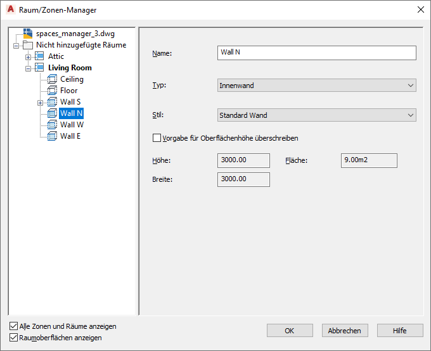
Task: Click the Floor surface icon
Action: click(52, 91)
